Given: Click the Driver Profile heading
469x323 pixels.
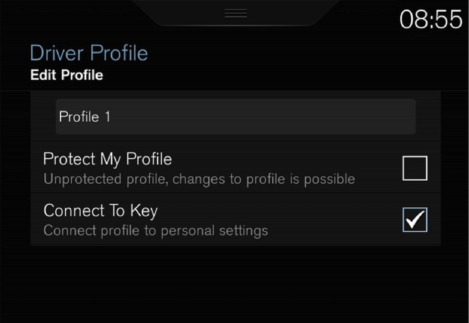Looking at the screenshot, I should pyautogui.click(x=89, y=53).
